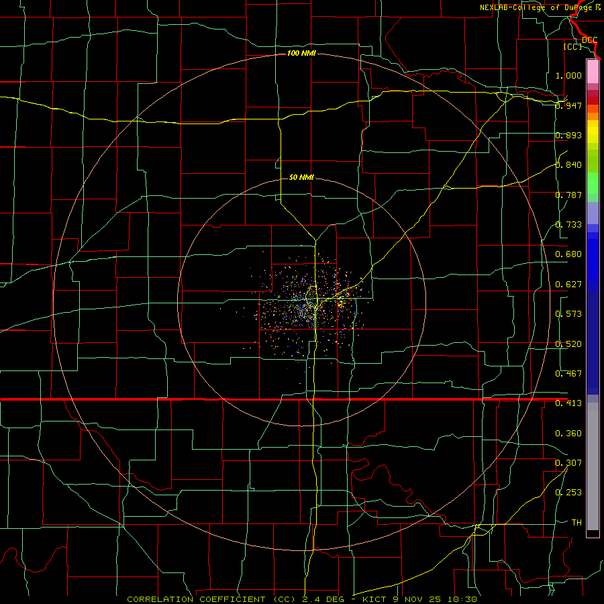Click the DCC label above the color scale

[x=590, y=40]
